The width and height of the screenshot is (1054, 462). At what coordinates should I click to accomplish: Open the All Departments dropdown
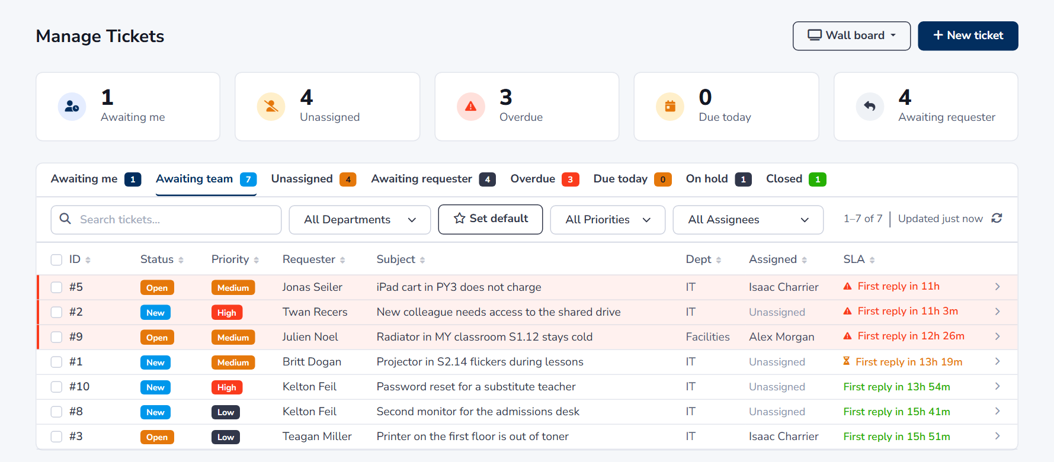pyautogui.click(x=360, y=220)
